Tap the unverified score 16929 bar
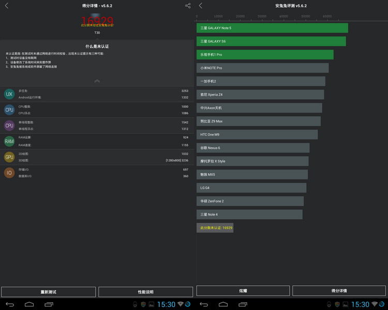388x310 pixels. [215, 228]
